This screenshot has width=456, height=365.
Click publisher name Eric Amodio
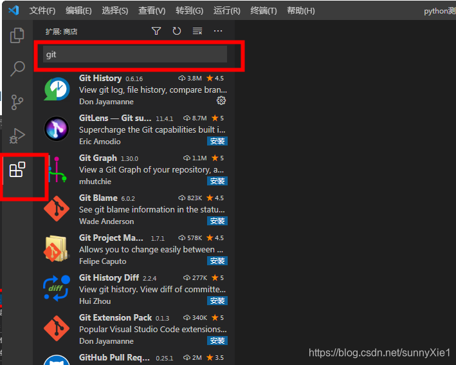[100, 142]
